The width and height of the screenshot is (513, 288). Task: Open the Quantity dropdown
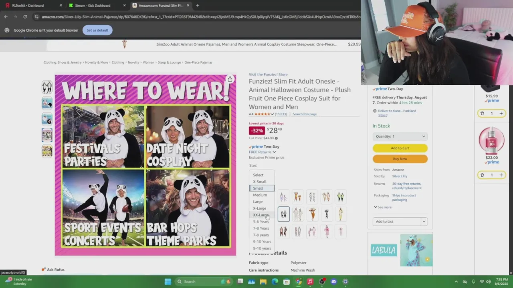400,136
